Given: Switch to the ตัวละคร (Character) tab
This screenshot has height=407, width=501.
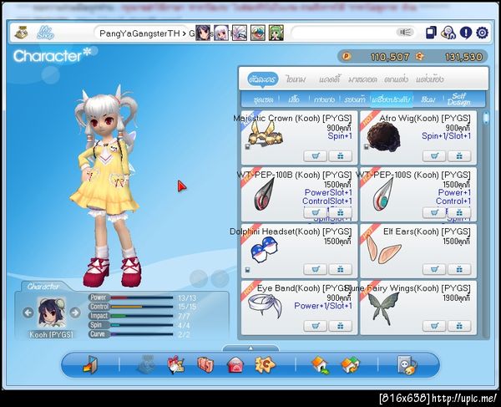Looking at the screenshot, I should 262,79.
